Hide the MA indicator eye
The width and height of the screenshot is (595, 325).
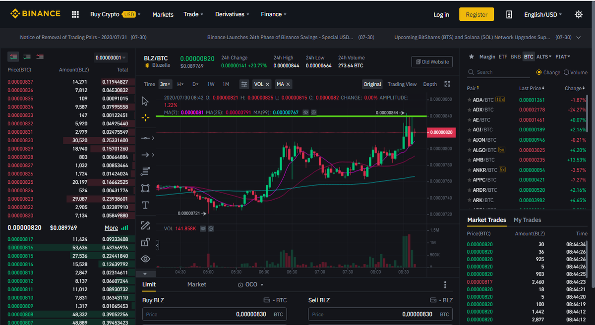click(x=306, y=113)
